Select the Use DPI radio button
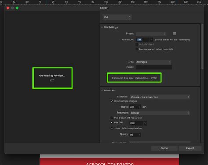This screenshot has height=165, width=208. click(x=111, y=122)
